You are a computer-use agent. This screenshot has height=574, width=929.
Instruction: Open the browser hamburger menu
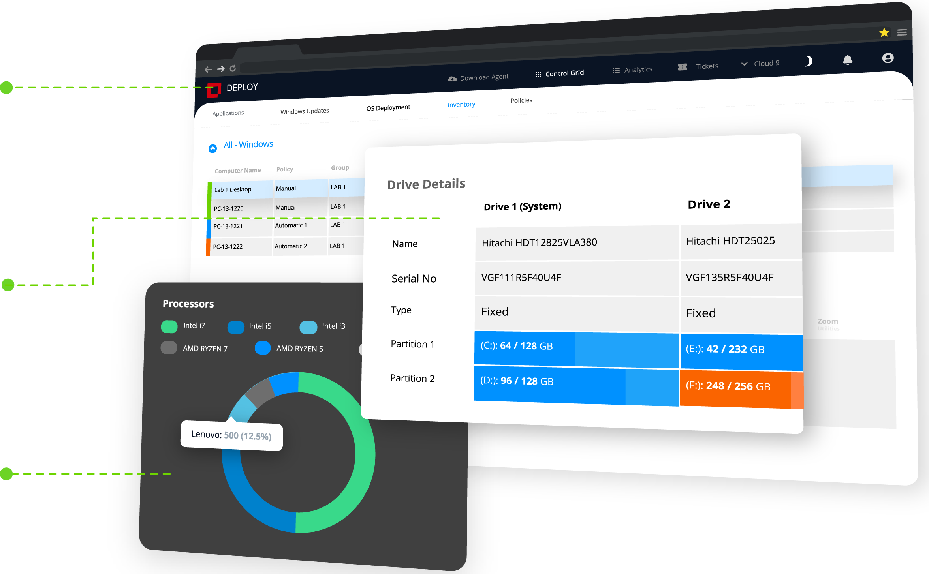(902, 32)
